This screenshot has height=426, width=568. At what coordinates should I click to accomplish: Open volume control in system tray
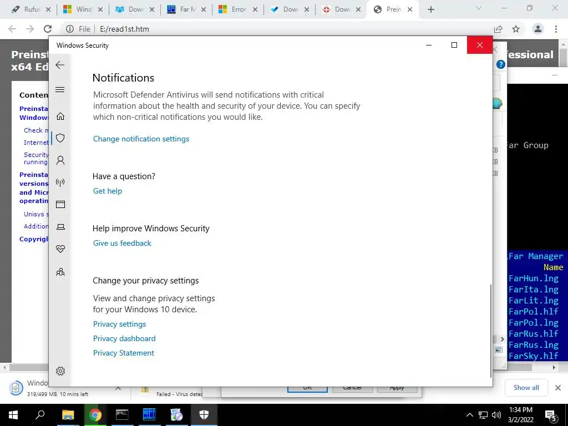(496, 415)
